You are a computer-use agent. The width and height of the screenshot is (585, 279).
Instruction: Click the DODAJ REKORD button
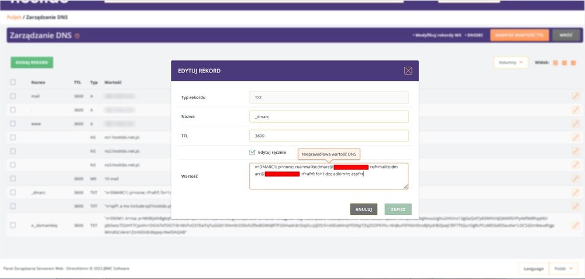point(32,62)
